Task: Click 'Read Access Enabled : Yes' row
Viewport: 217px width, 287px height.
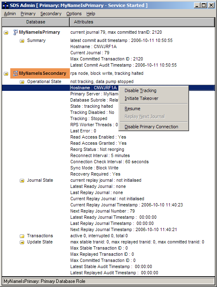Action: coord(98,137)
